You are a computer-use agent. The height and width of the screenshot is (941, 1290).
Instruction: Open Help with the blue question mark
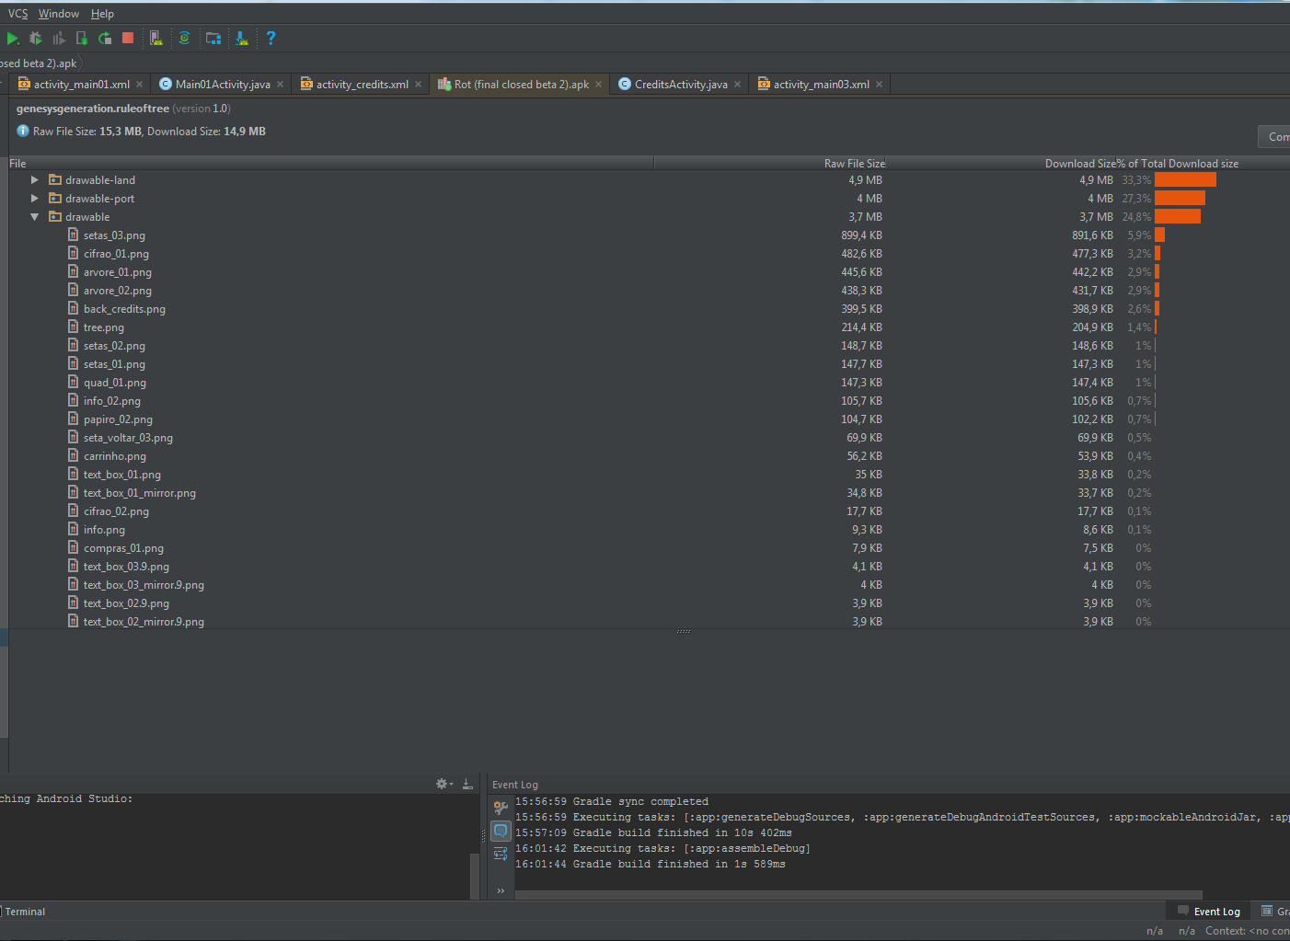[271, 38]
